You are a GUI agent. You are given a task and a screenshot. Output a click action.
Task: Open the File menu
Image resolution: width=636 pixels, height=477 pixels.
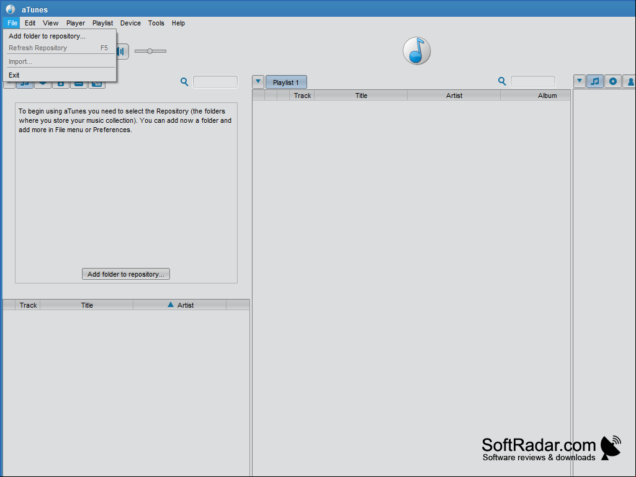tap(12, 23)
